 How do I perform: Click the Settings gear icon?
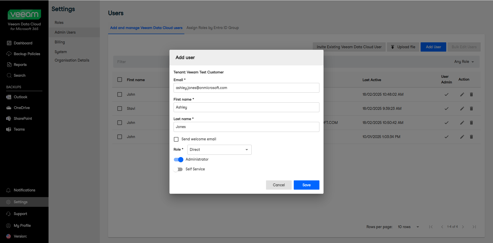(x=8, y=202)
